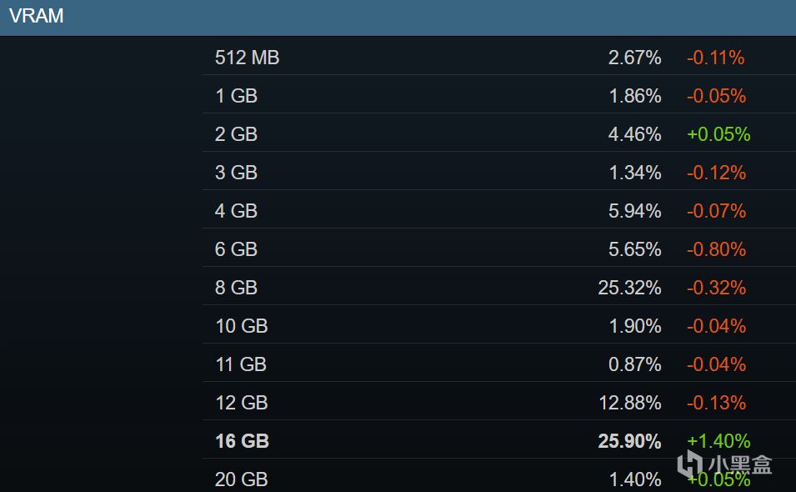796x492 pixels.
Task: Click the 11 GB row label
Action: (241, 364)
